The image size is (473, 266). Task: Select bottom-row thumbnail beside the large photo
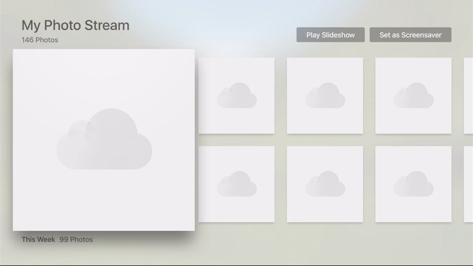[236, 184]
